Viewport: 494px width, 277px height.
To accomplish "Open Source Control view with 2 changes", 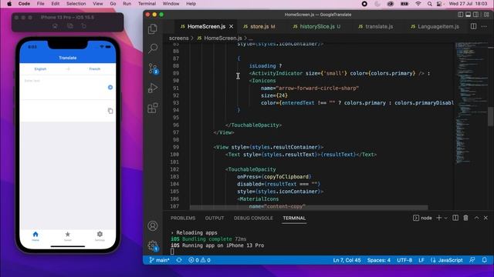I will [x=153, y=68].
